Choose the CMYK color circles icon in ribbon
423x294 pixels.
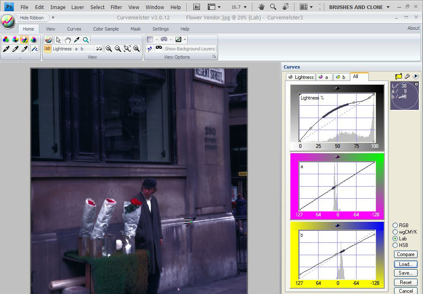(x=15, y=40)
